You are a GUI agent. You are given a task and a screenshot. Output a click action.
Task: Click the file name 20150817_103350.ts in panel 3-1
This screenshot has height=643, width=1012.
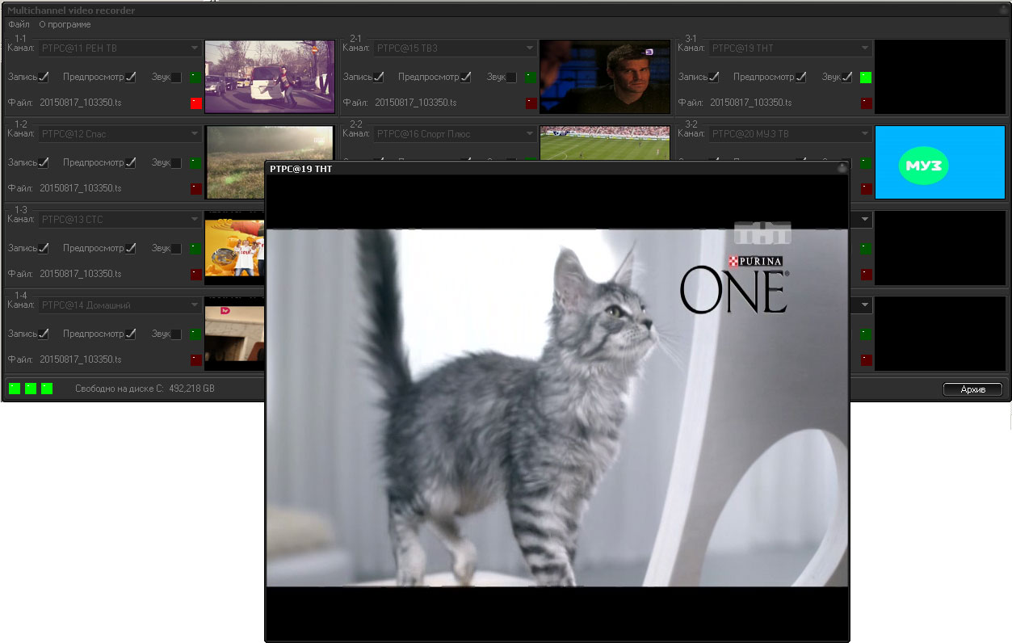pyautogui.click(x=751, y=103)
